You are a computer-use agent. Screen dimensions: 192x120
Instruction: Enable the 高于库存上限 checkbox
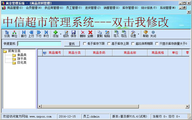109,44
